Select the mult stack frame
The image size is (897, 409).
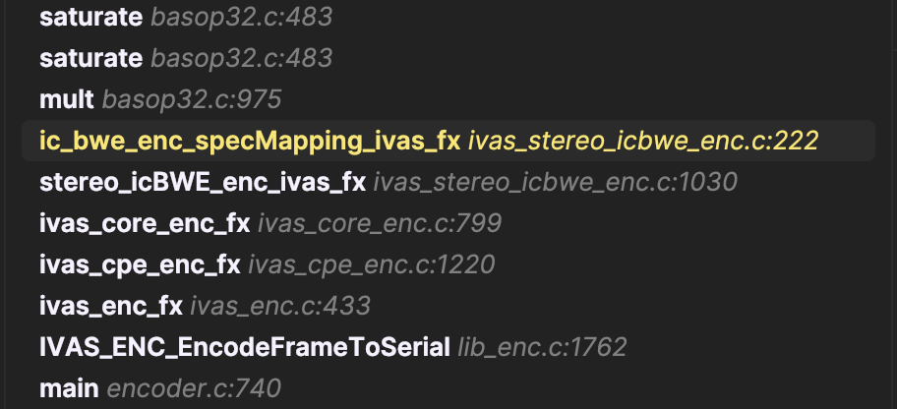click(67, 99)
